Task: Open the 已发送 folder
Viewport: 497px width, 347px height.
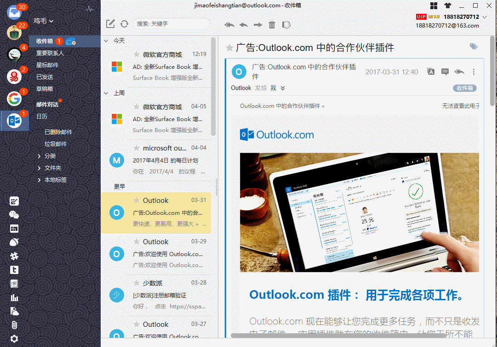Action: [x=45, y=77]
